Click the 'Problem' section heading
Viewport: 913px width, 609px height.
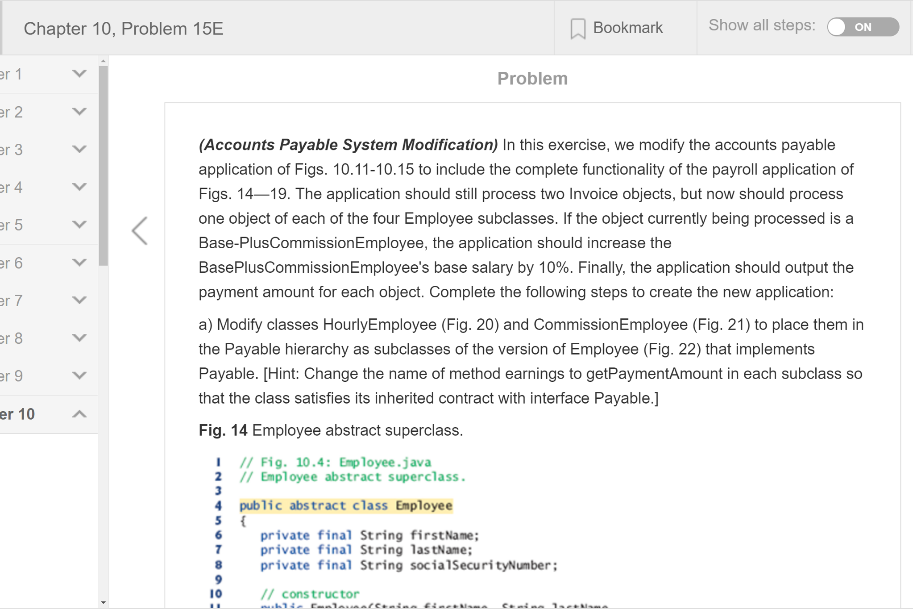pyautogui.click(x=532, y=79)
